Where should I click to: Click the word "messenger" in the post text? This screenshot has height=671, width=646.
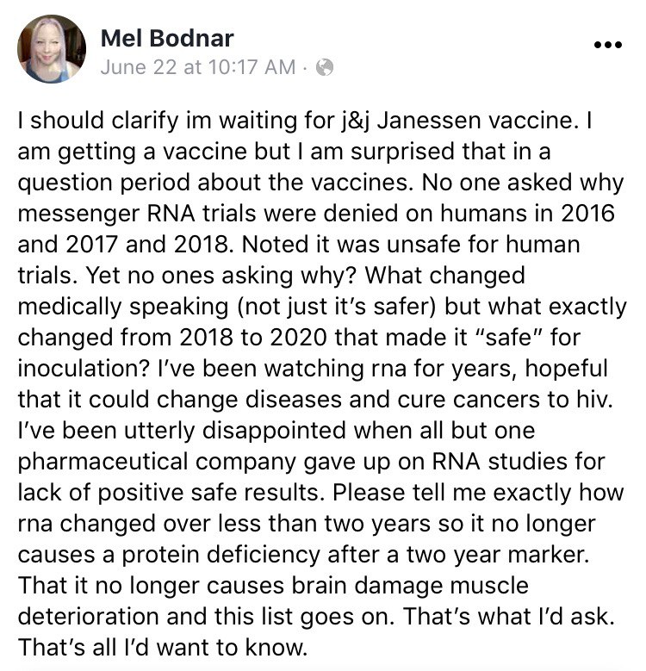point(78,214)
